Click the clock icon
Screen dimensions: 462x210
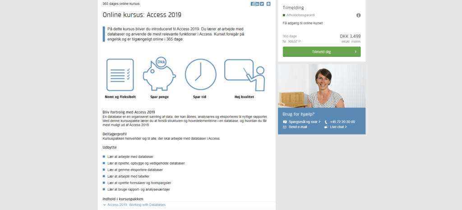click(x=201, y=74)
